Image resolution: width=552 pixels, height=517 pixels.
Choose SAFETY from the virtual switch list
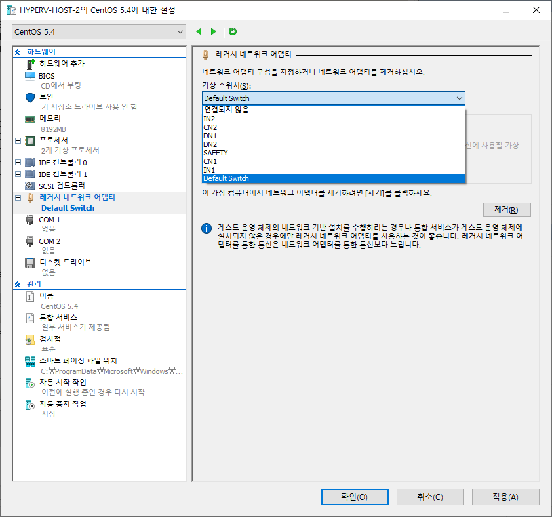216,153
